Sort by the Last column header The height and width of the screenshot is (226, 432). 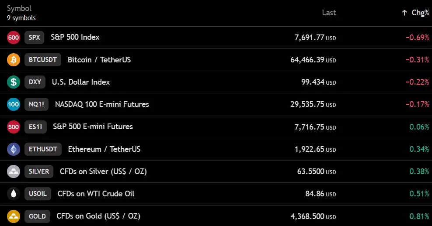329,13
